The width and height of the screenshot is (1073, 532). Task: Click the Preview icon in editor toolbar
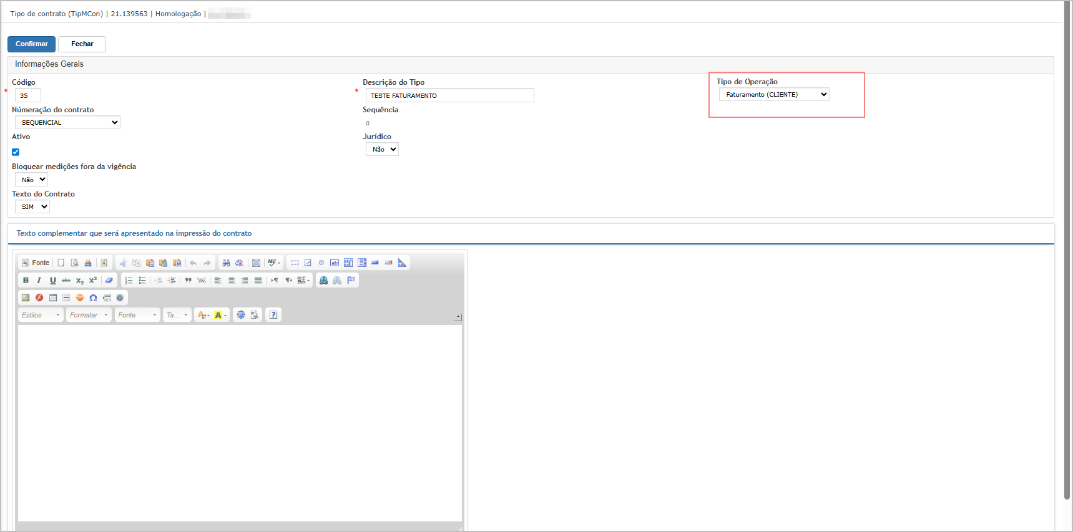tap(75, 263)
